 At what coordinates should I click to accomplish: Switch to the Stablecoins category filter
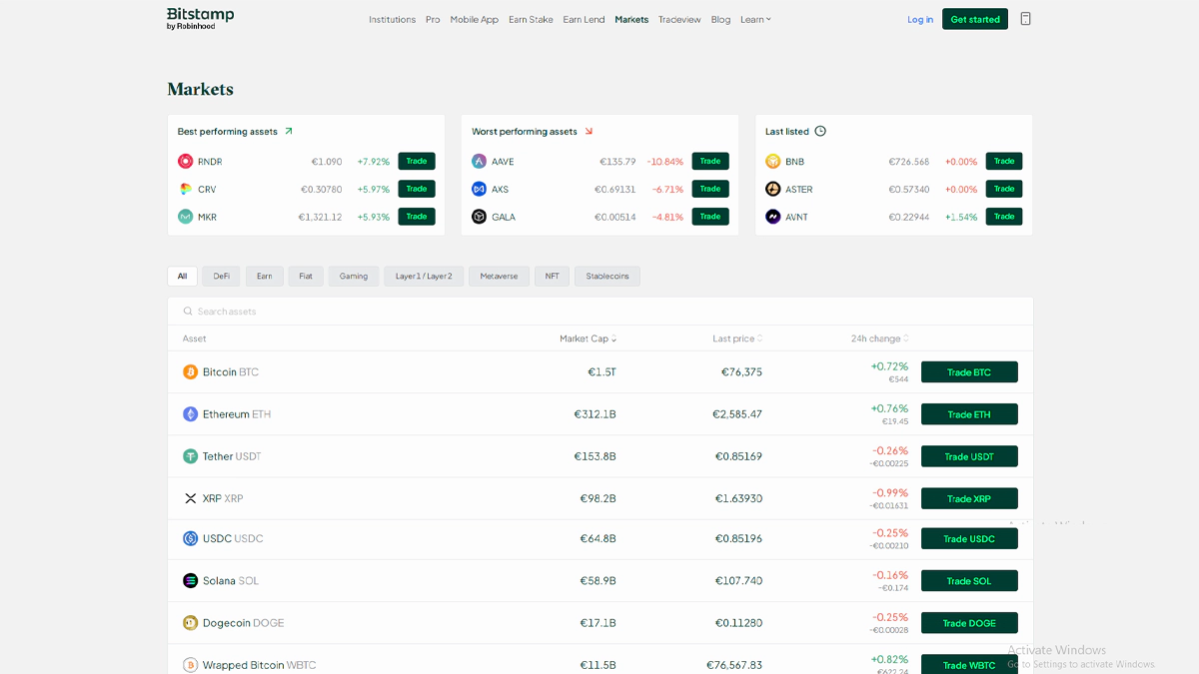606,277
